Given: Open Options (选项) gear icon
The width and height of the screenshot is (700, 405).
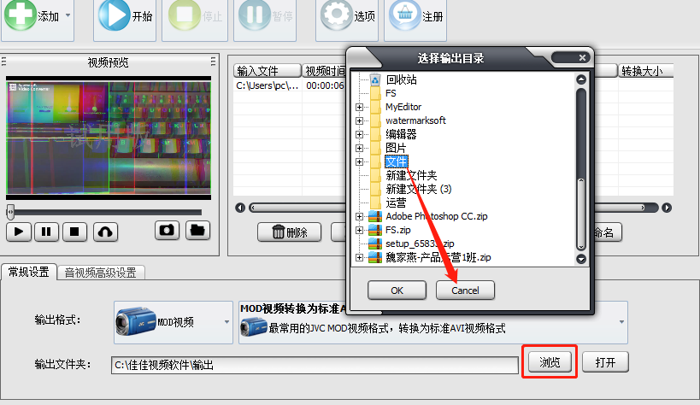Looking at the screenshot, I should 336,15.
